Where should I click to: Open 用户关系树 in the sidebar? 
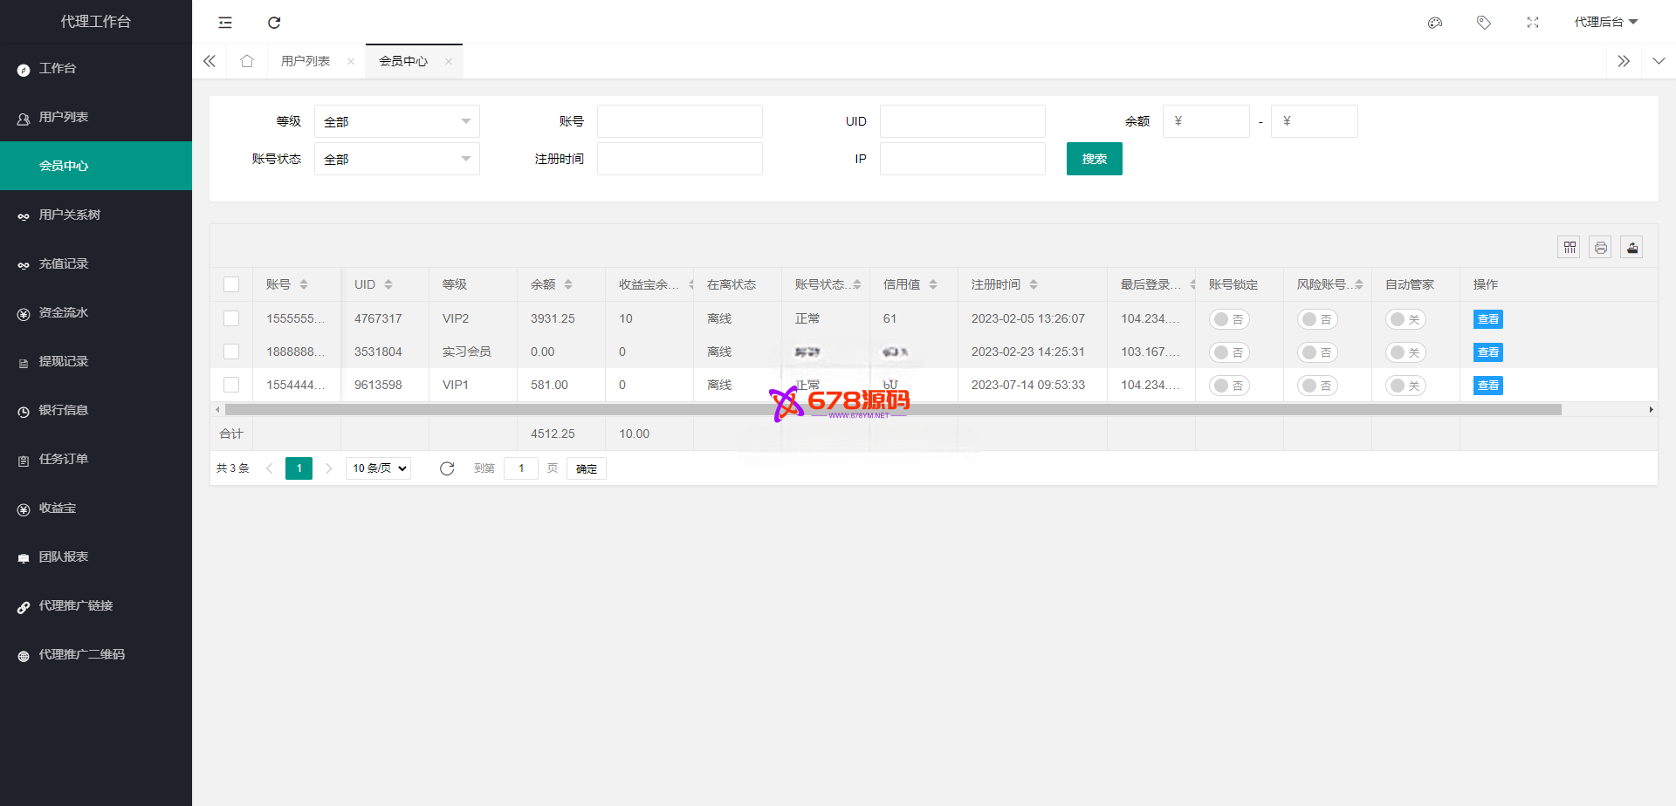[x=96, y=215]
